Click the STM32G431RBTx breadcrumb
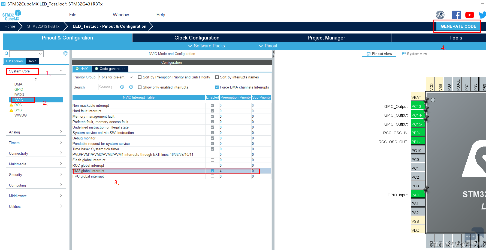486x250 pixels. pyautogui.click(x=43, y=26)
